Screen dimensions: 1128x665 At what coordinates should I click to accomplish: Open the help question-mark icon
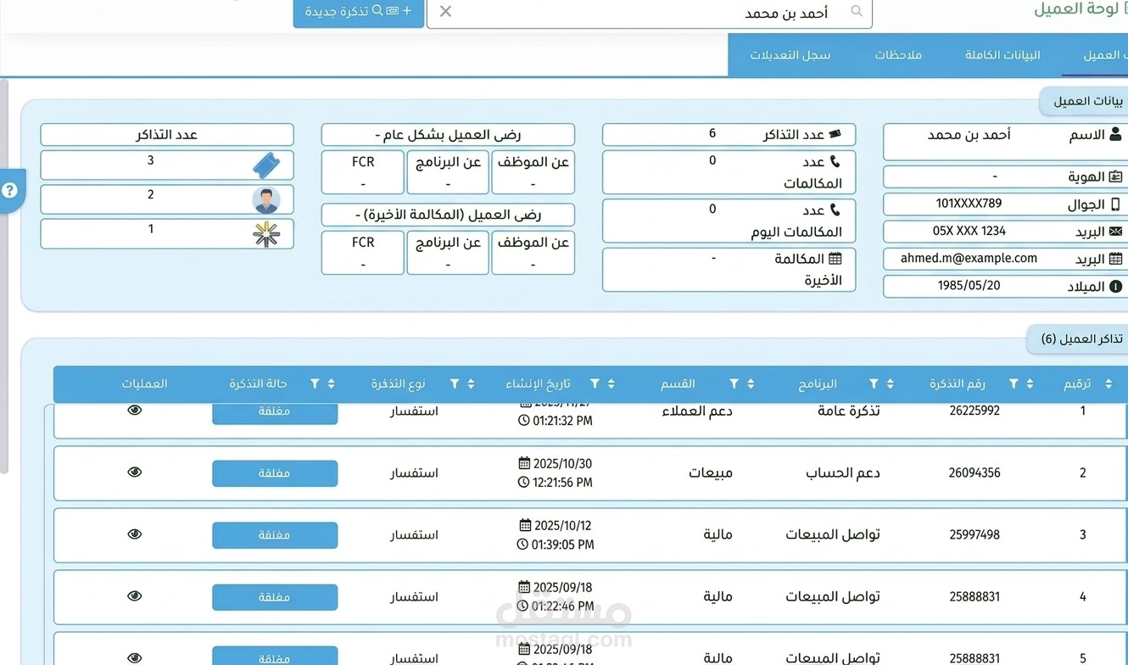9,191
